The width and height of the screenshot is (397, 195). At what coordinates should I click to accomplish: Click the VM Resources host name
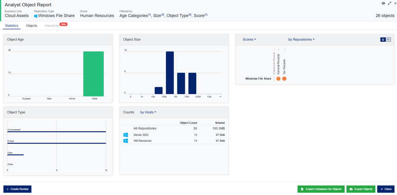(143, 141)
